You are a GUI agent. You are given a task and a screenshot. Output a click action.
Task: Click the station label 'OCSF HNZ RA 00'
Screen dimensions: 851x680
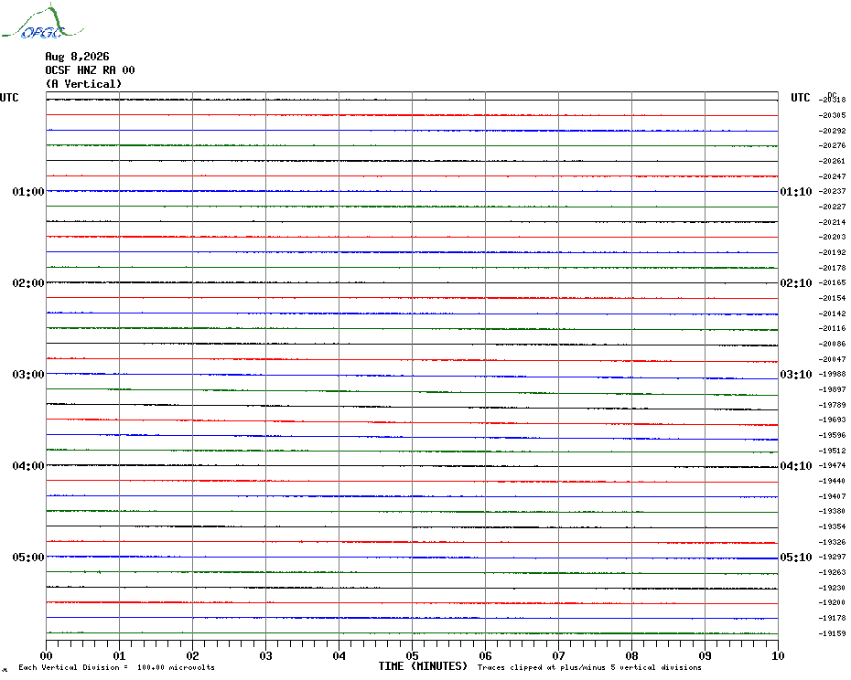pos(90,70)
